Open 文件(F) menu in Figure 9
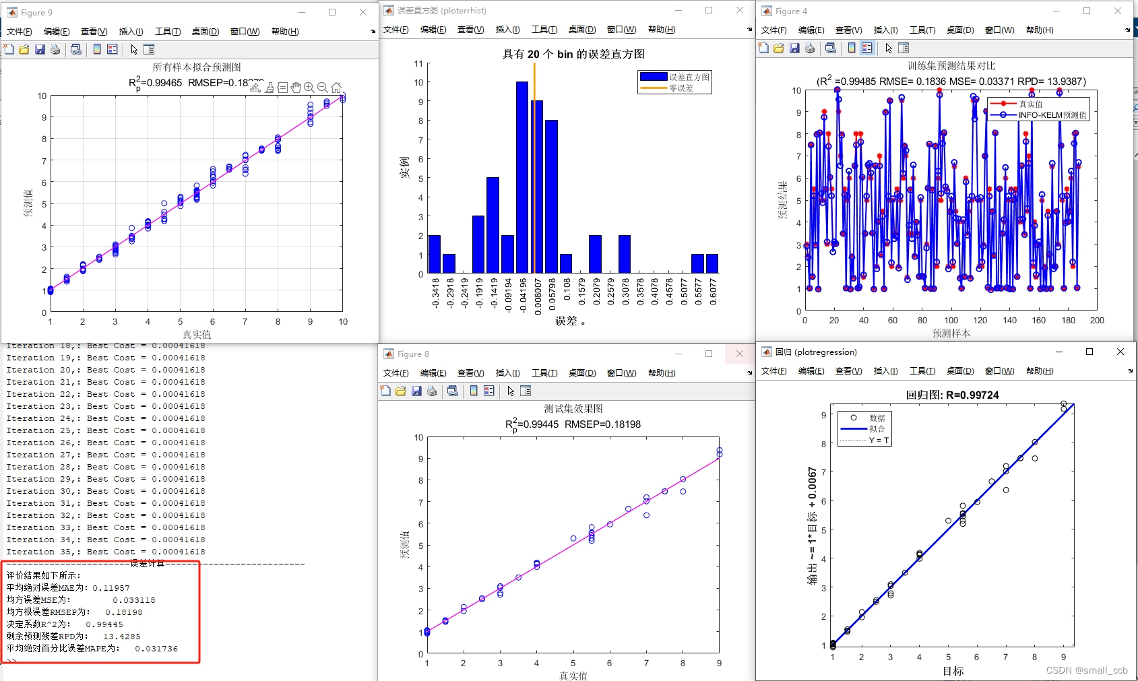Viewport: 1138px width, 681px height. click(x=19, y=32)
